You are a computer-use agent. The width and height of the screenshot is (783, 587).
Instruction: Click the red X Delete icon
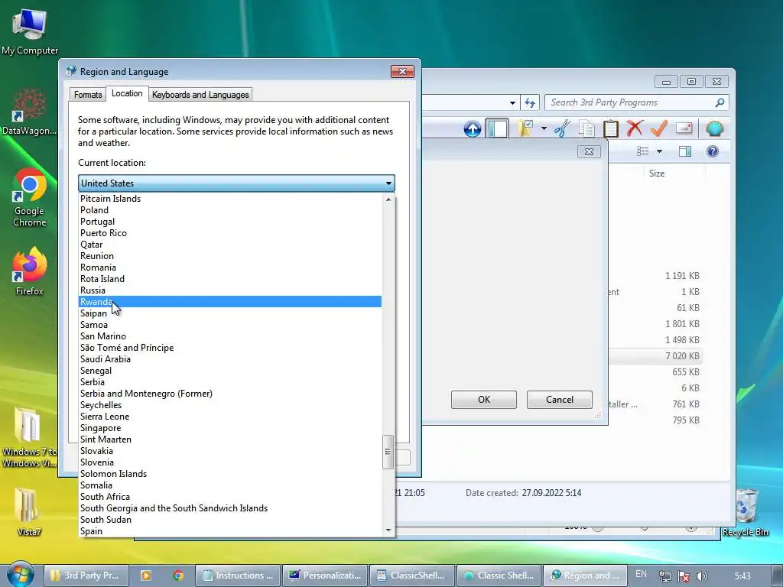point(635,128)
